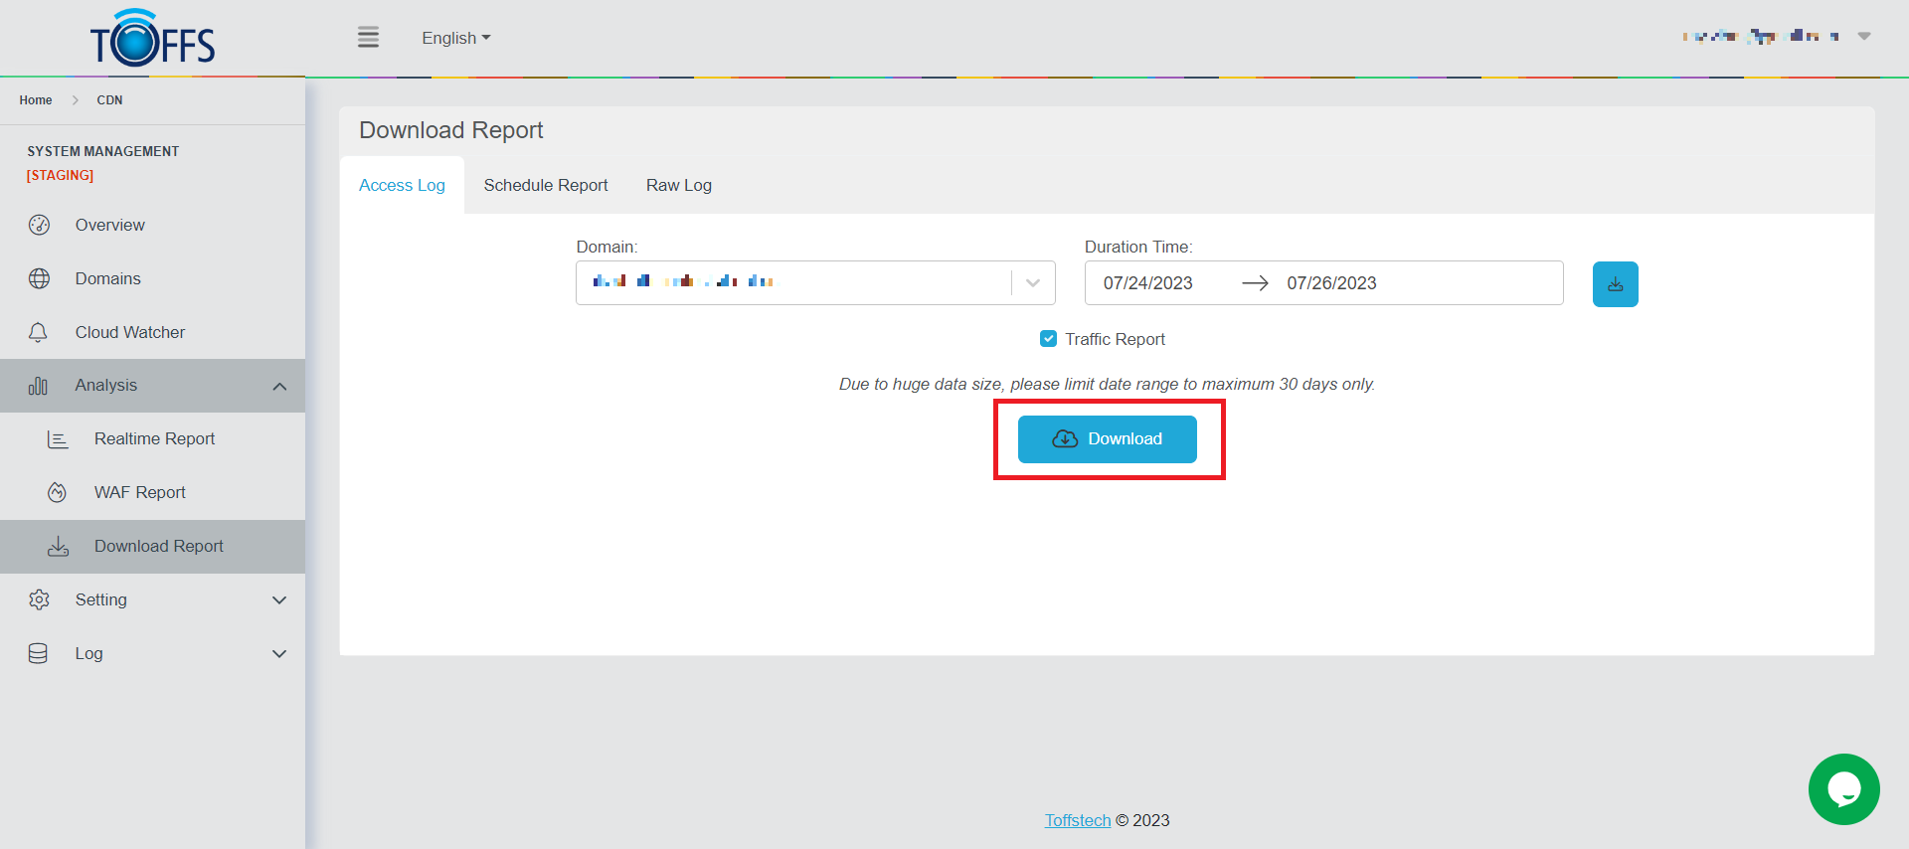Open Realtime Report page
Image resolution: width=1909 pixels, height=849 pixels.
click(154, 438)
